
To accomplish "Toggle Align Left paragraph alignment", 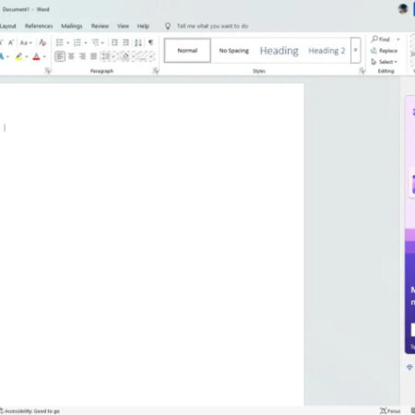I will tap(60, 56).
